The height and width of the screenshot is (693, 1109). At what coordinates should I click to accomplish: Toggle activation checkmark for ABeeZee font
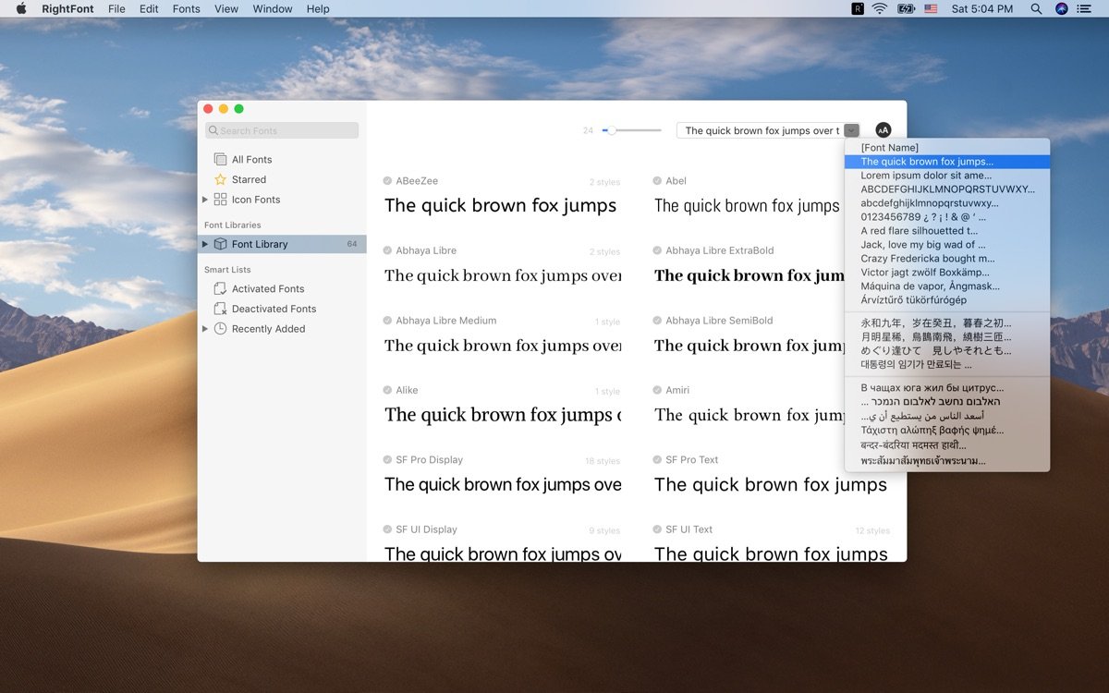pyautogui.click(x=388, y=181)
